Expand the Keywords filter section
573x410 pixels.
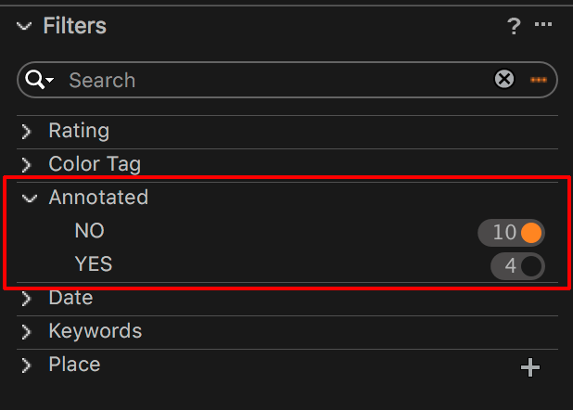(x=26, y=332)
